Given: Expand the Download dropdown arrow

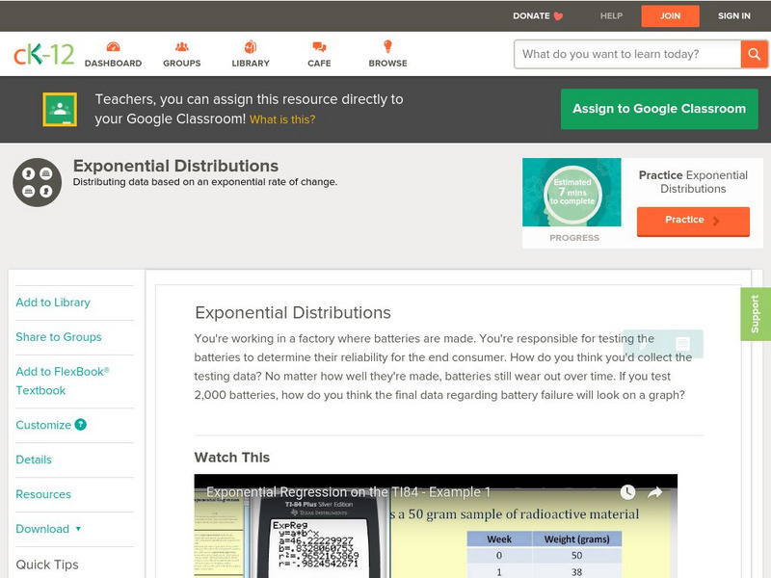Looking at the screenshot, I should [78, 529].
